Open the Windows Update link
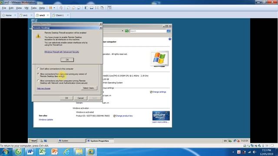 tap(46, 120)
